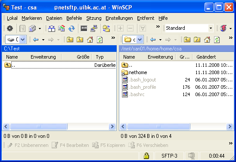Open the Lokal menu
The image size is (236, 162).
coord(12,18)
